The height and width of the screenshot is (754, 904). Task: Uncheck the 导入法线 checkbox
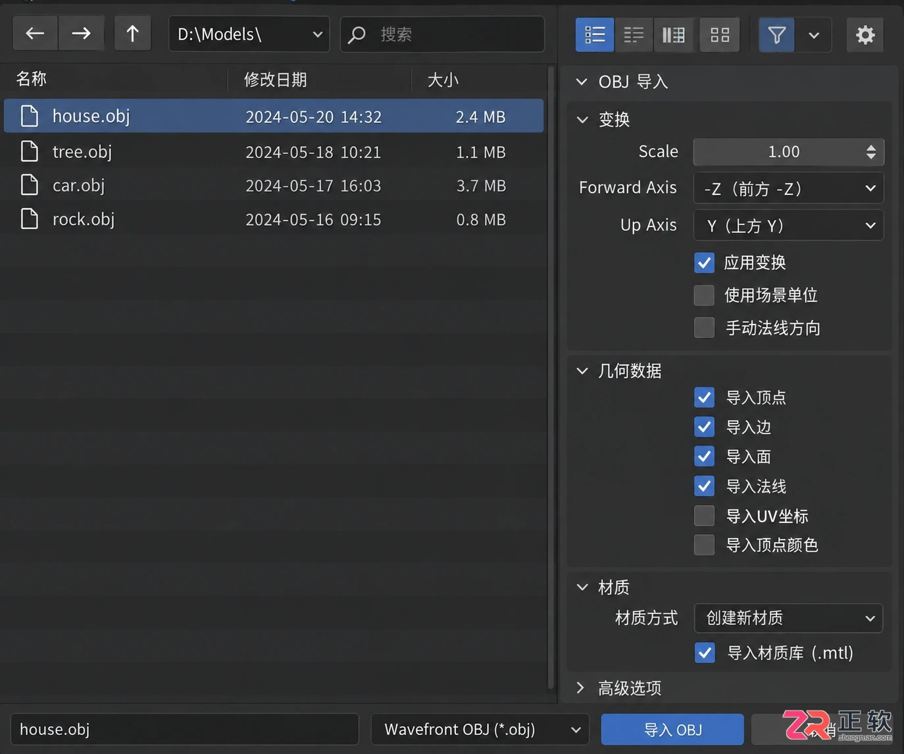704,486
